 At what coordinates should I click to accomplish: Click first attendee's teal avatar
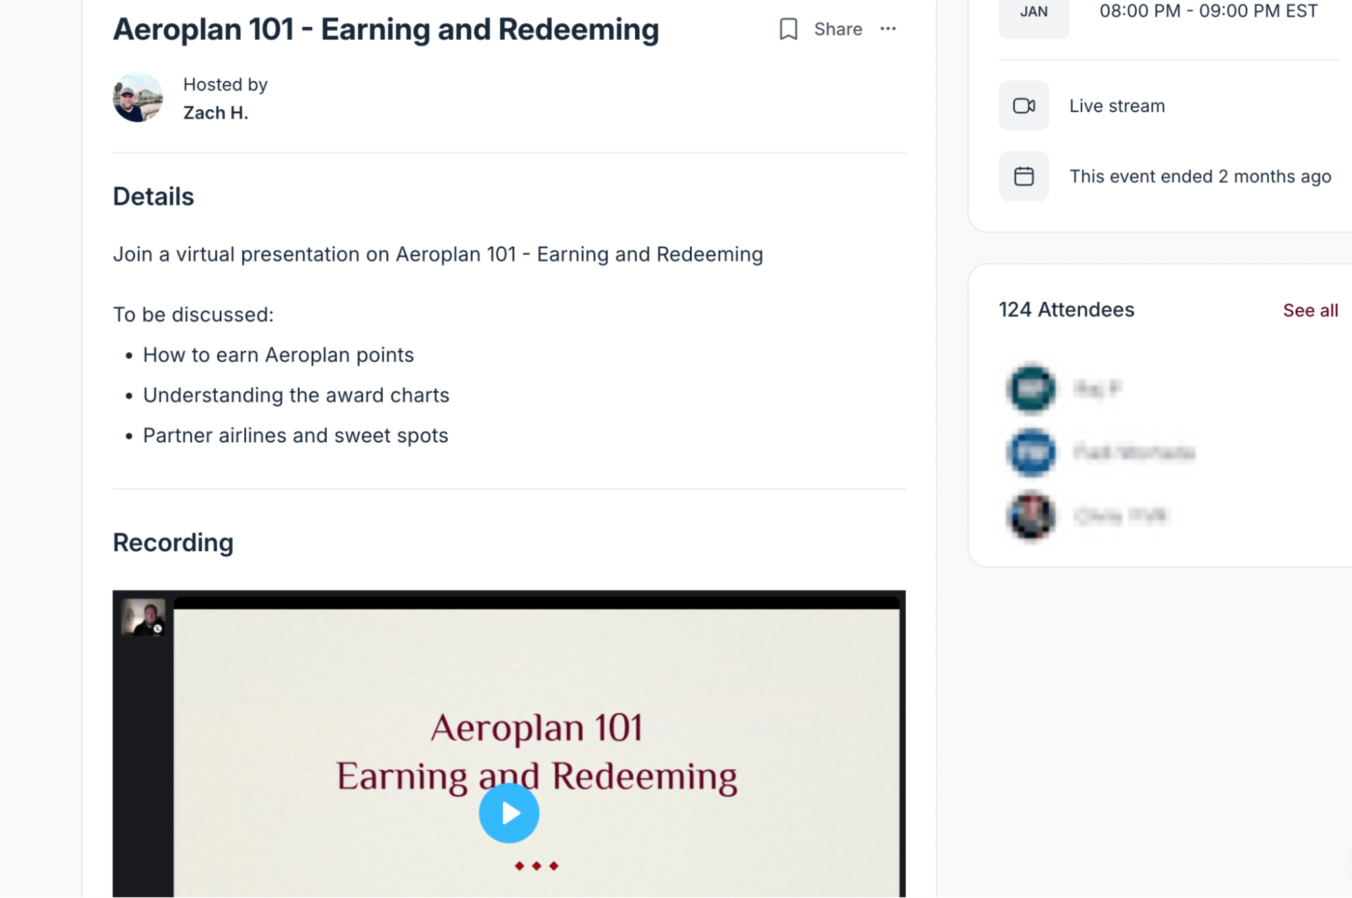(1031, 388)
